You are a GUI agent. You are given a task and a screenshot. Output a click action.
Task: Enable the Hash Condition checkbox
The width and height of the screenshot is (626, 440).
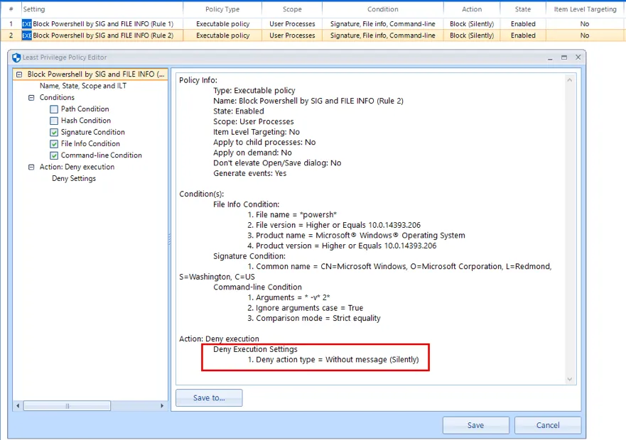tap(54, 121)
